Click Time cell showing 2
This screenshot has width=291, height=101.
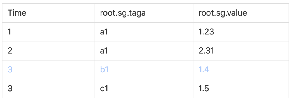[48, 51]
